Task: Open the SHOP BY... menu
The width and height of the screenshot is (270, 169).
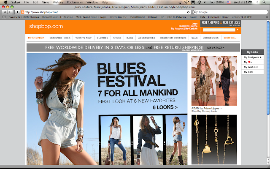Action: pos(230,38)
